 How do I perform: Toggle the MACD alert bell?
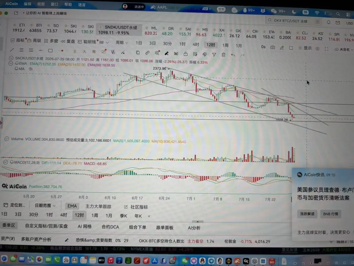pos(12,163)
